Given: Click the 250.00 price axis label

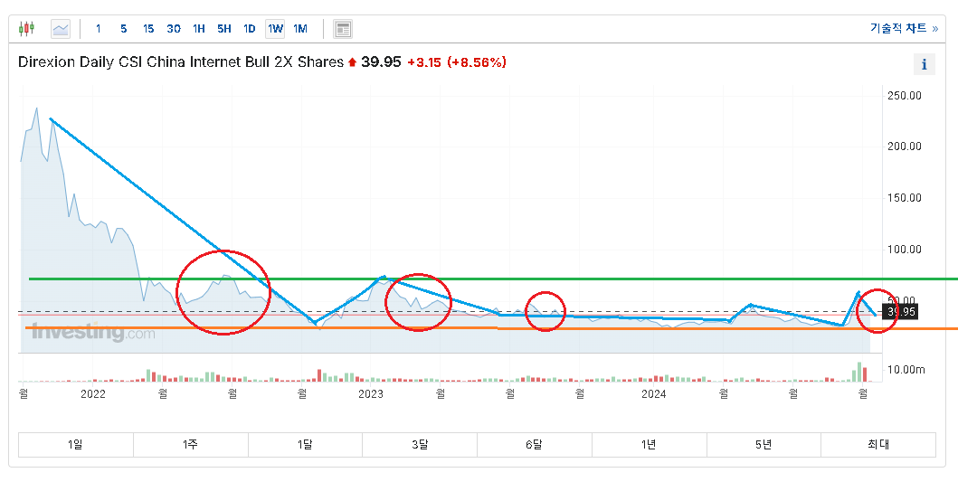Looking at the screenshot, I should [905, 96].
